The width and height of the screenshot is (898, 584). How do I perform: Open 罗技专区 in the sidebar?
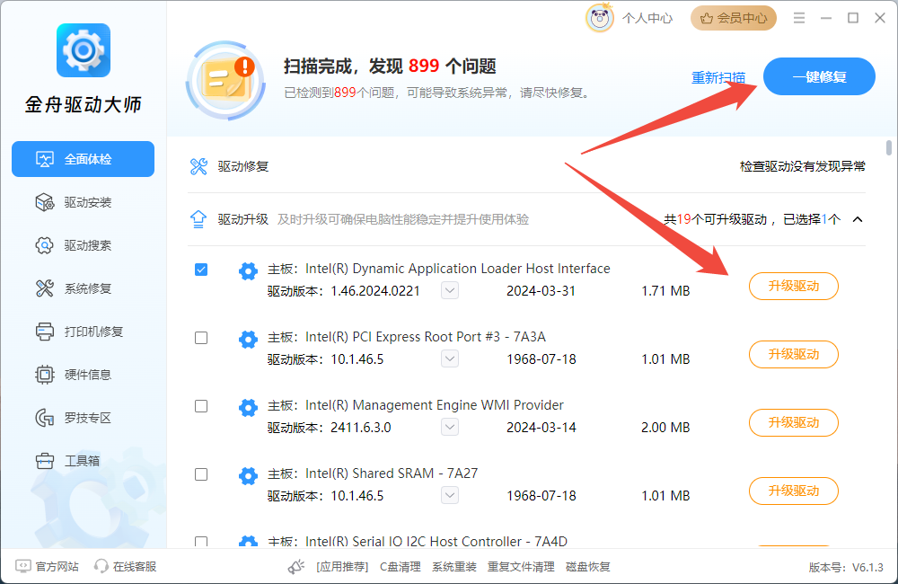(x=83, y=418)
